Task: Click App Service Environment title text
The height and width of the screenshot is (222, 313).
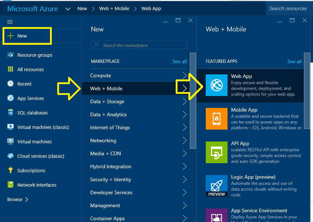Action: click(x=259, y=210)
